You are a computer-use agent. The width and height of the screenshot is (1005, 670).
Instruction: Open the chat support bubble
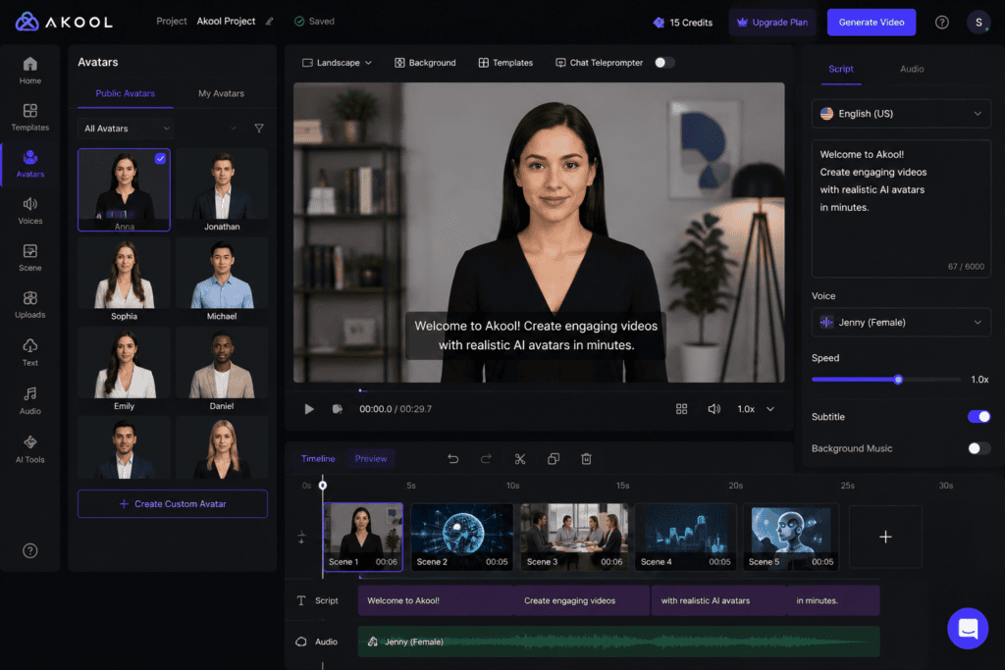pos(967,629)
